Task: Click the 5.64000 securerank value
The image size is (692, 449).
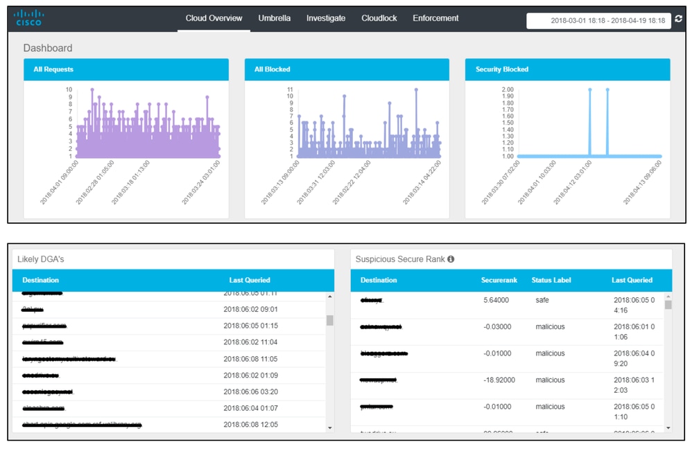Action: [496, 300]
